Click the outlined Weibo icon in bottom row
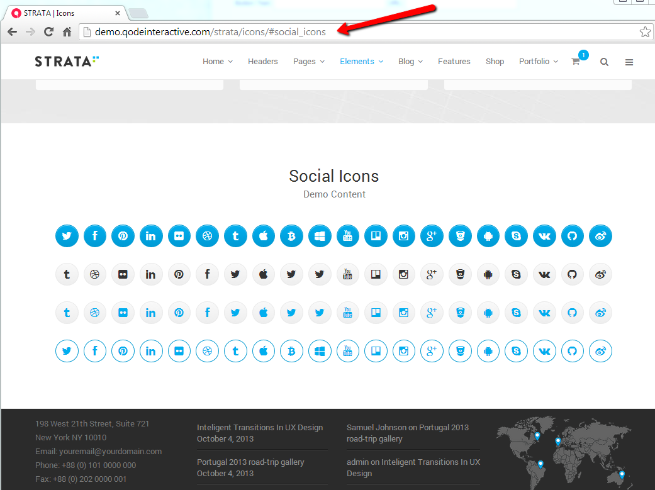 [x=600, y=351]
